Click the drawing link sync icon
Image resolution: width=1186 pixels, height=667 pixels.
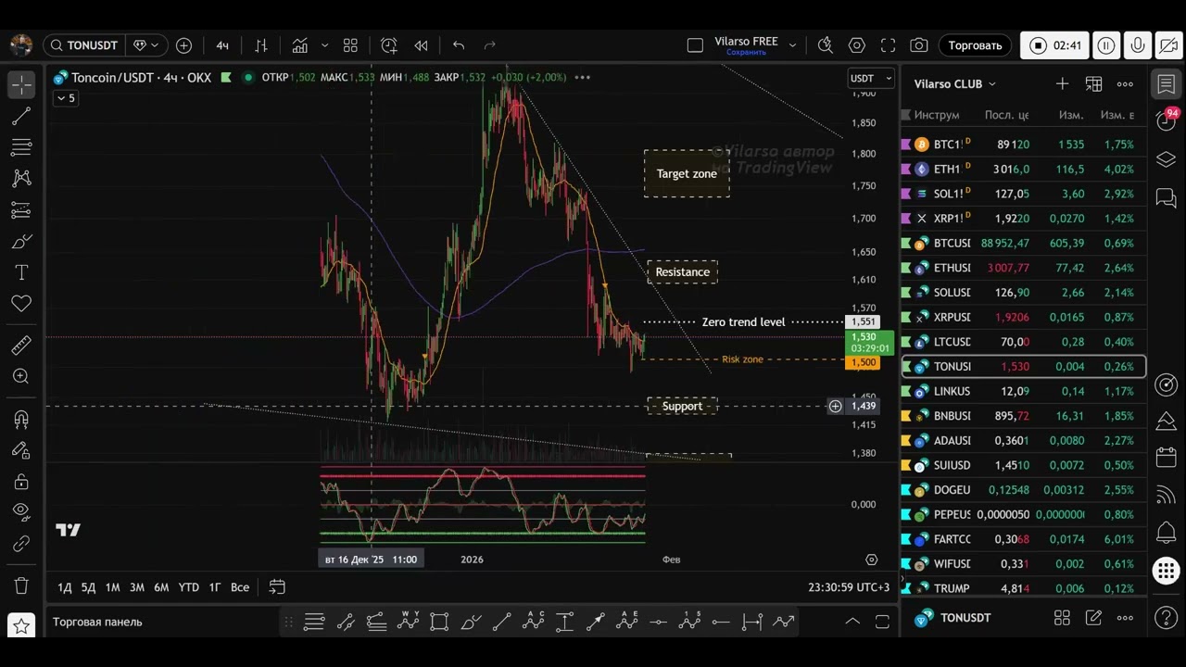(x=21, y=544)
